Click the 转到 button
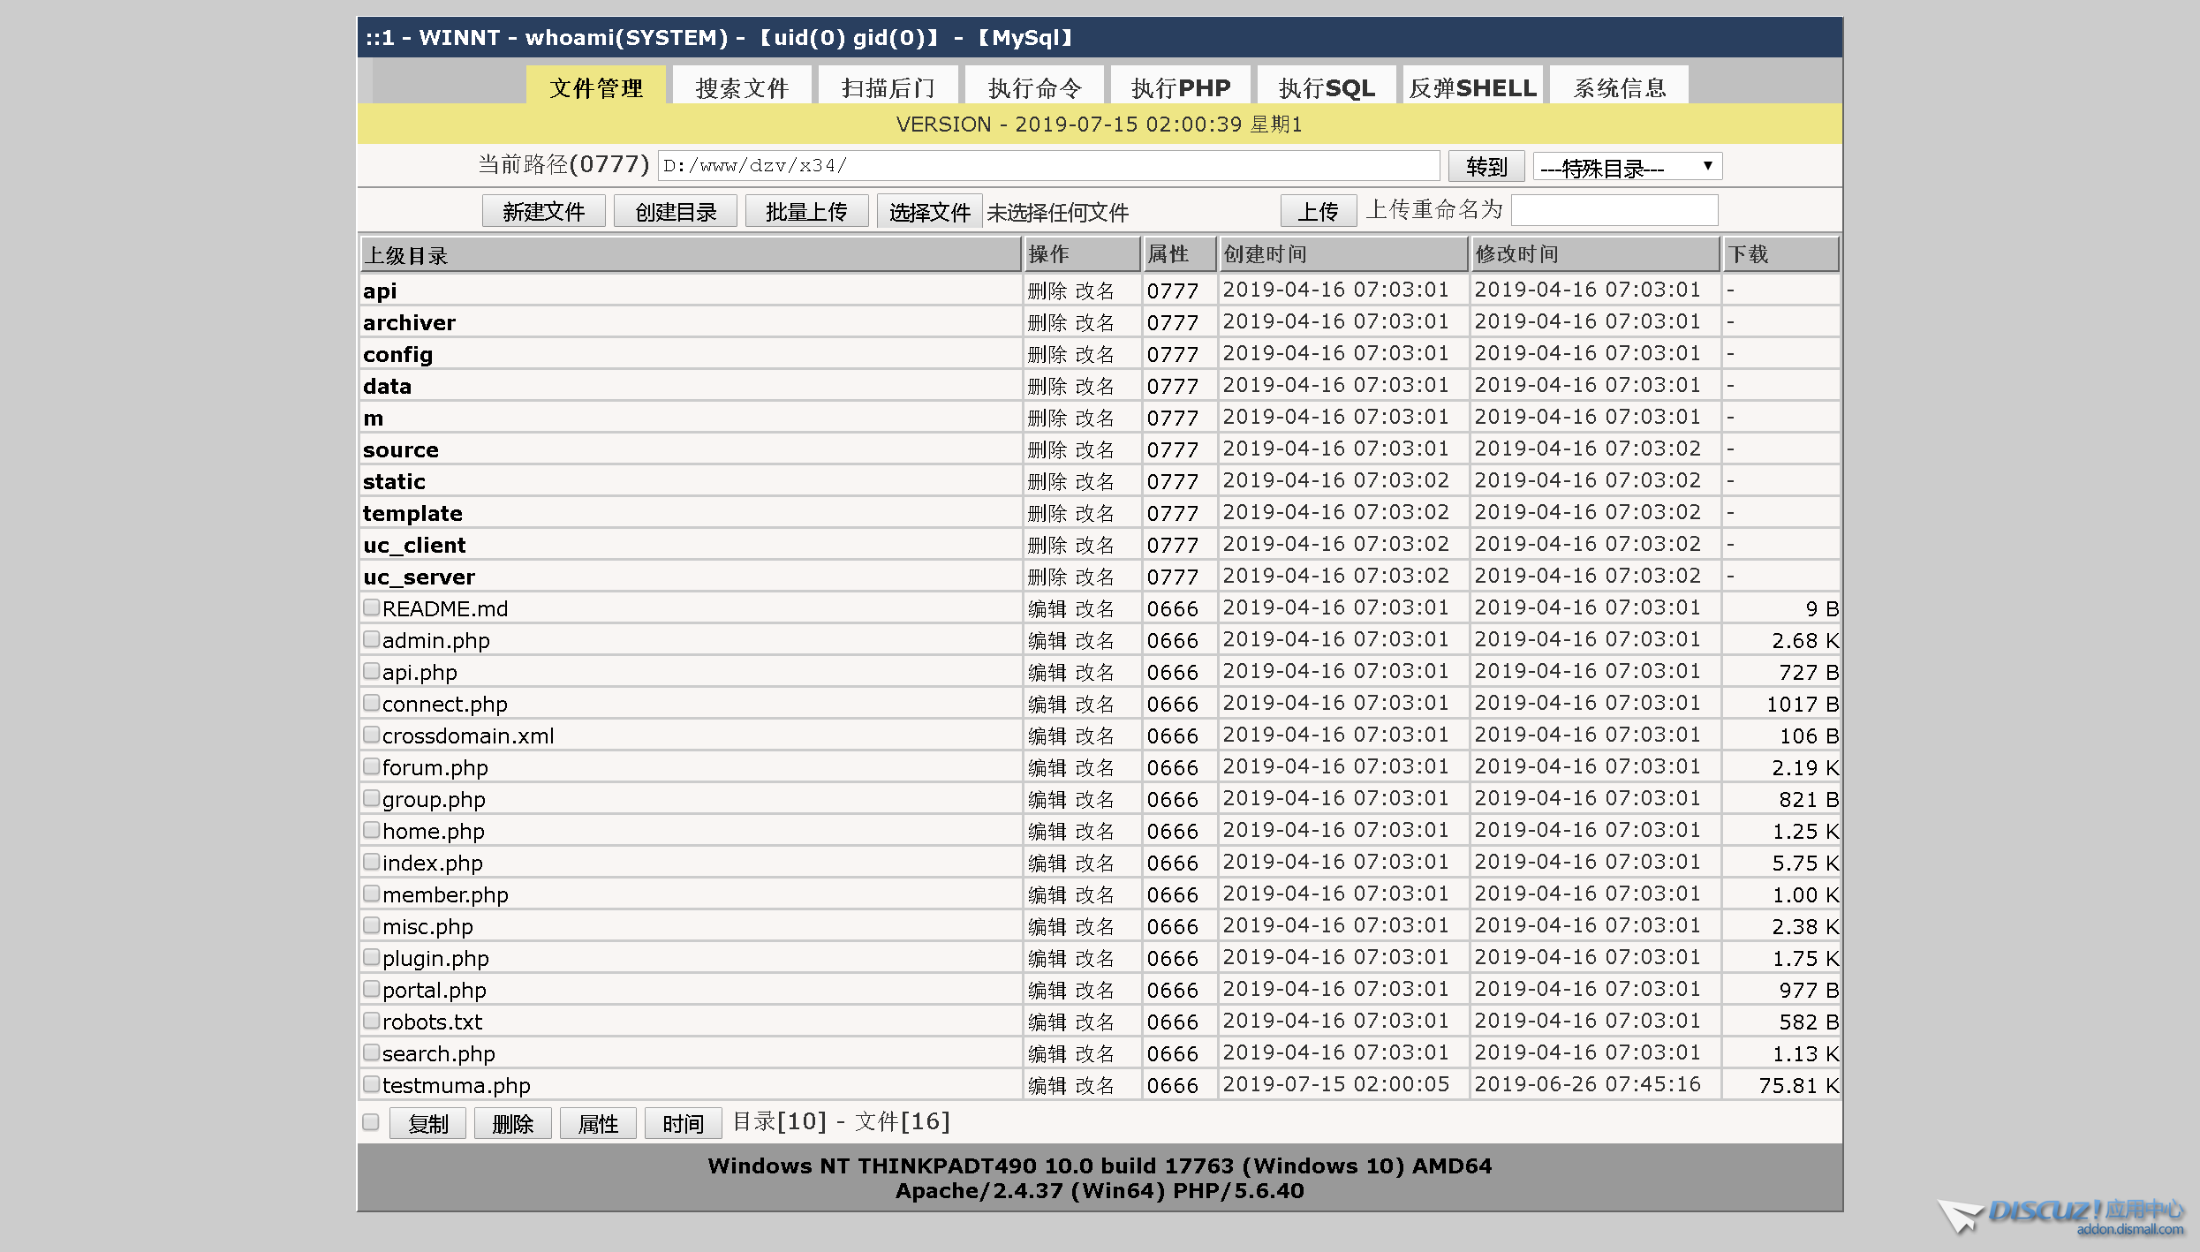This screenshot has height=1252, width=2200. point(1486,166)
